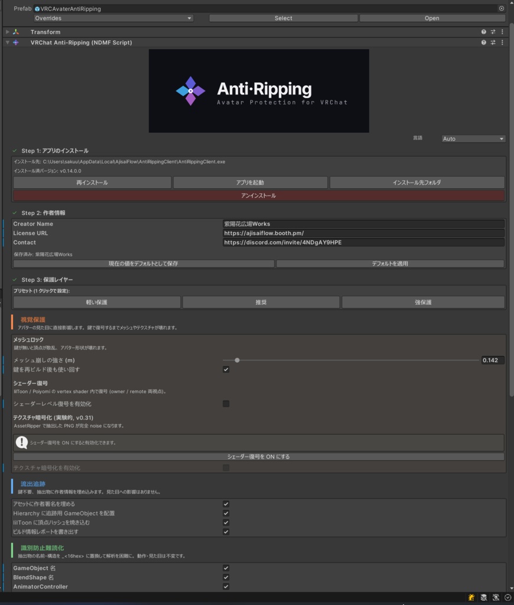This screenshot has height=605, width=514.
Task: Click the デフォルトを適用 button
Action: [x=390, y=264]
